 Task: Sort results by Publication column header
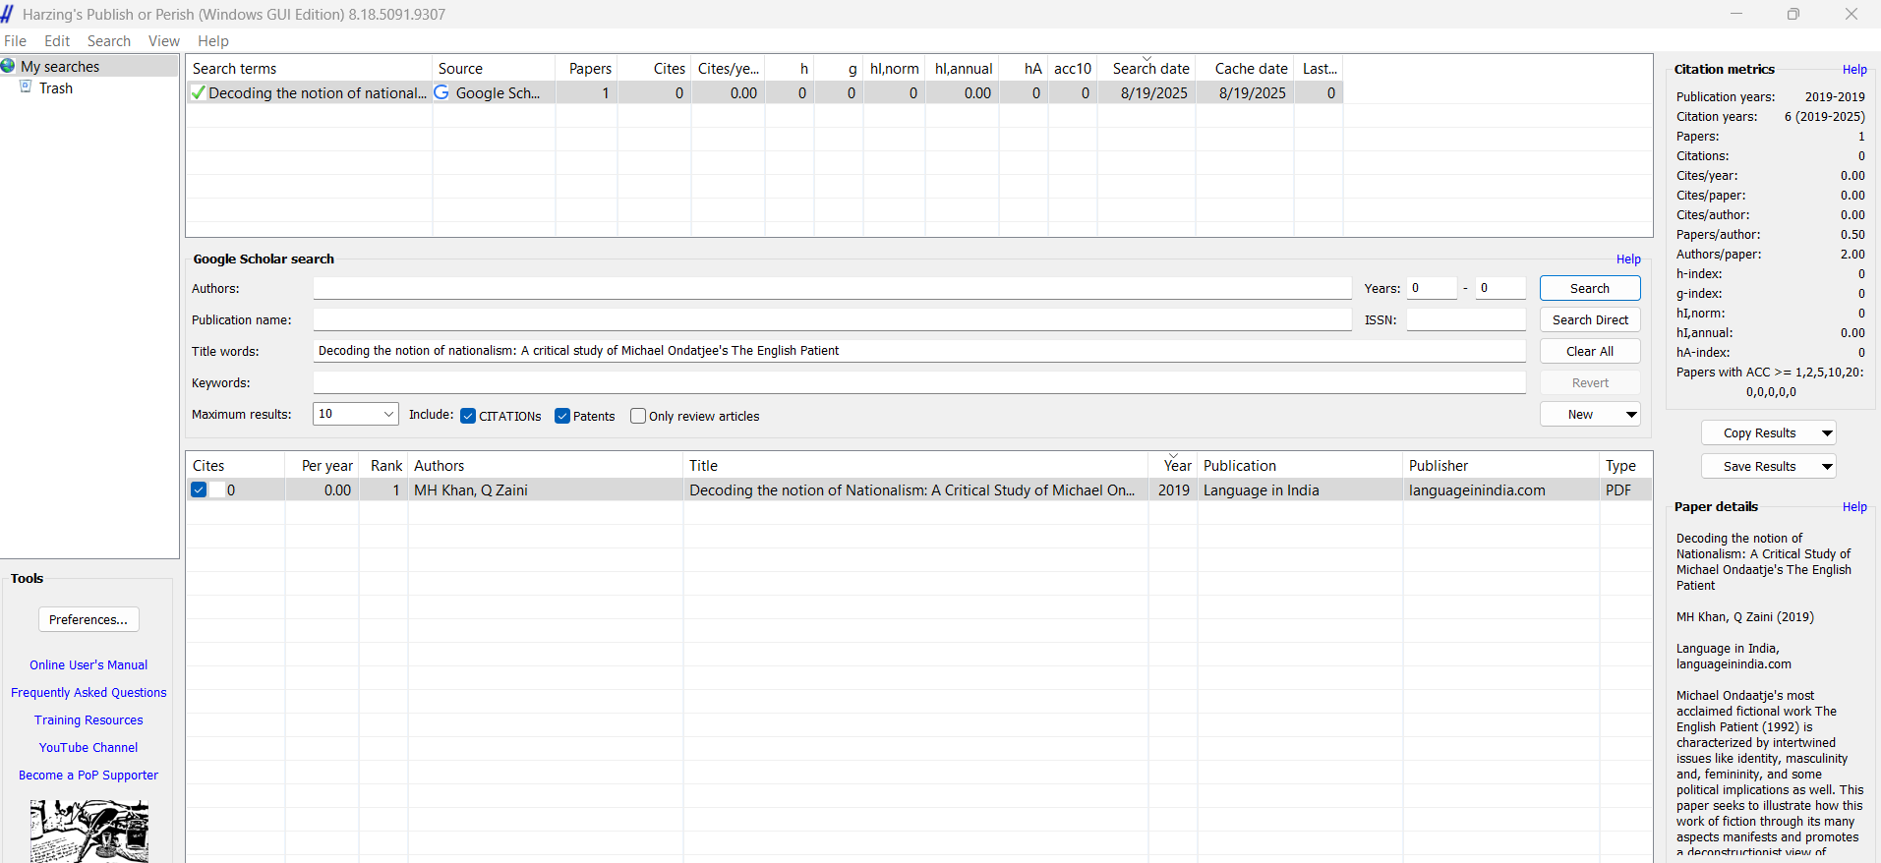(1300, 466)
